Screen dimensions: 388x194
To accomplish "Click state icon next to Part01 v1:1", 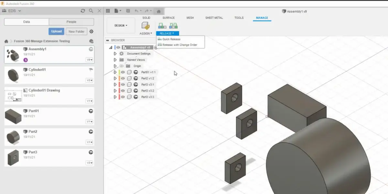I will [x=136, y=72].
